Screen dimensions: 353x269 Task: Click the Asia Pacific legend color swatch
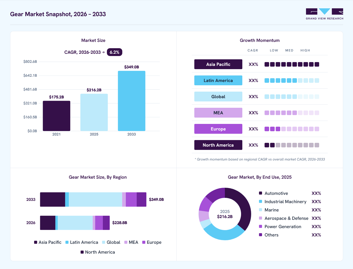point(36,242)
